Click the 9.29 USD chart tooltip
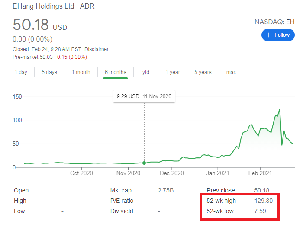Viewport: 306px width, 227px height. click(x=144, y=96)
